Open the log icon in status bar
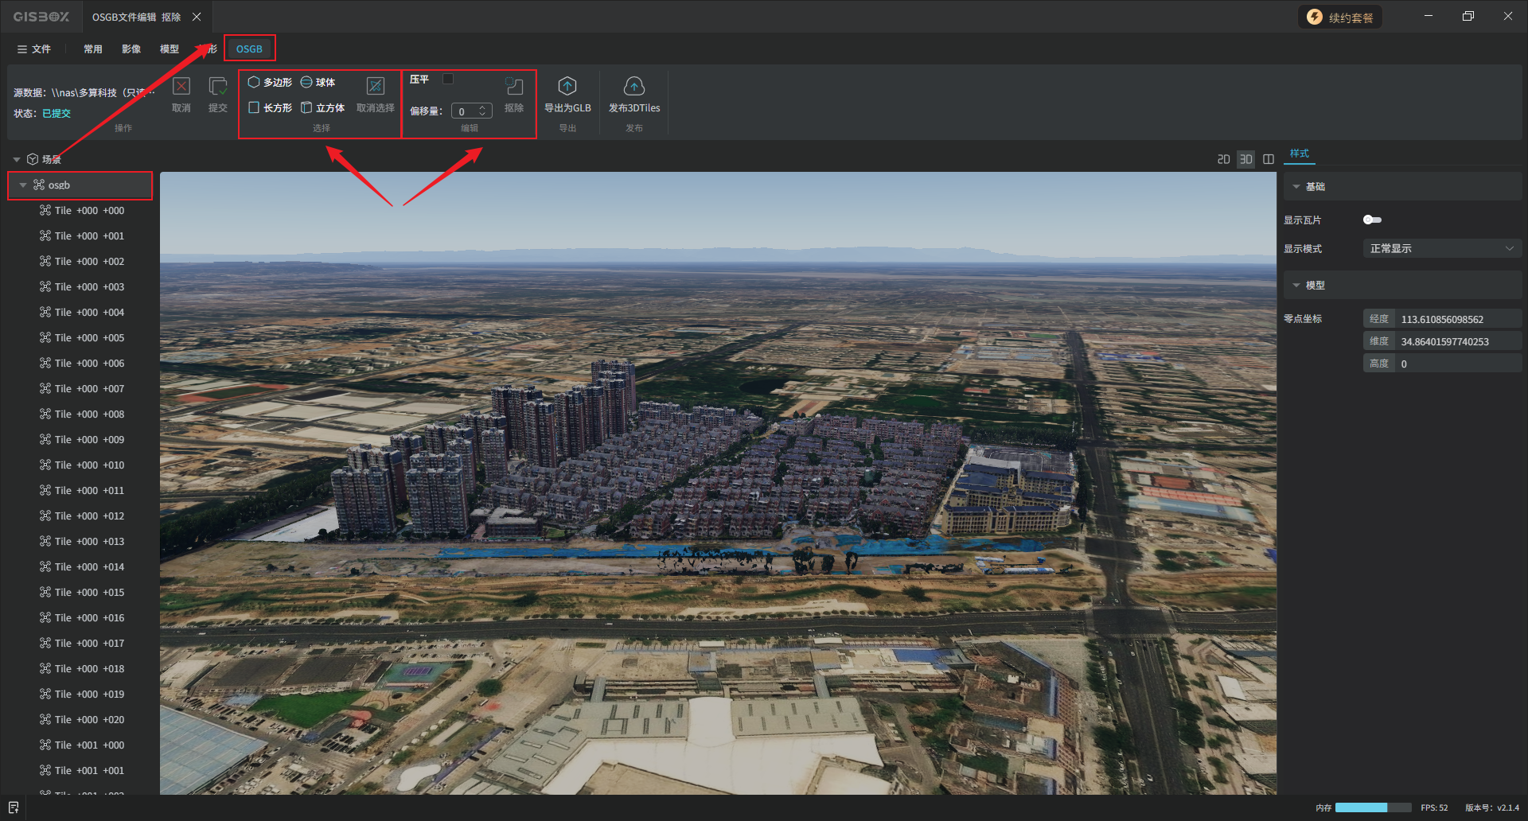 (14, 807)
